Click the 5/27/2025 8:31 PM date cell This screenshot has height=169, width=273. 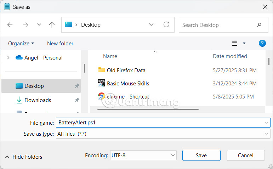pos(235,71)
